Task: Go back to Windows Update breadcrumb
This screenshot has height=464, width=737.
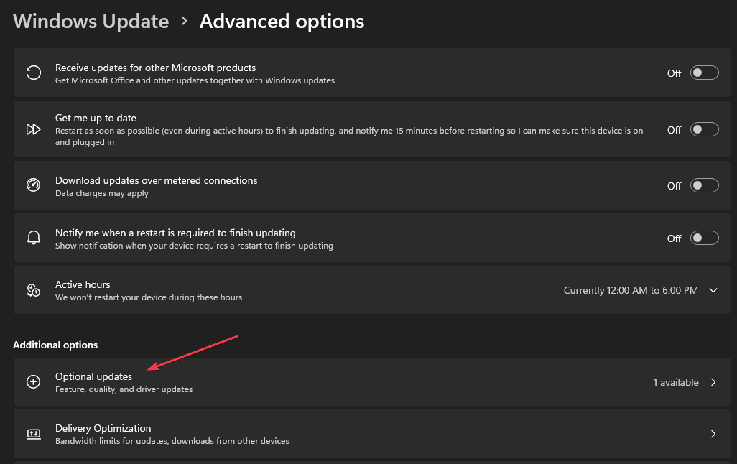Action: (x=91, y=22)
